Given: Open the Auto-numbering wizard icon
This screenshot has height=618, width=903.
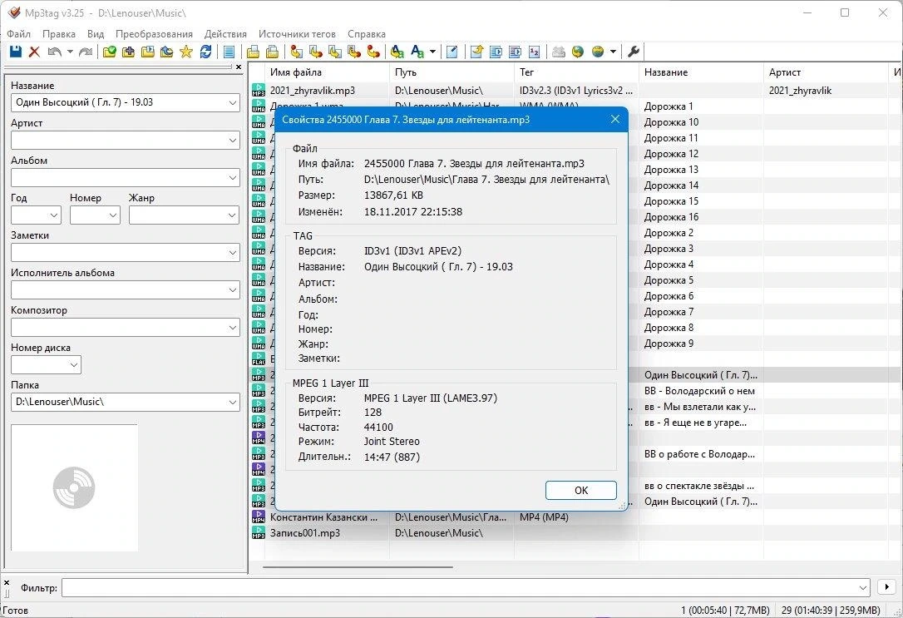Looking at the screenshot, I should 535,52.
